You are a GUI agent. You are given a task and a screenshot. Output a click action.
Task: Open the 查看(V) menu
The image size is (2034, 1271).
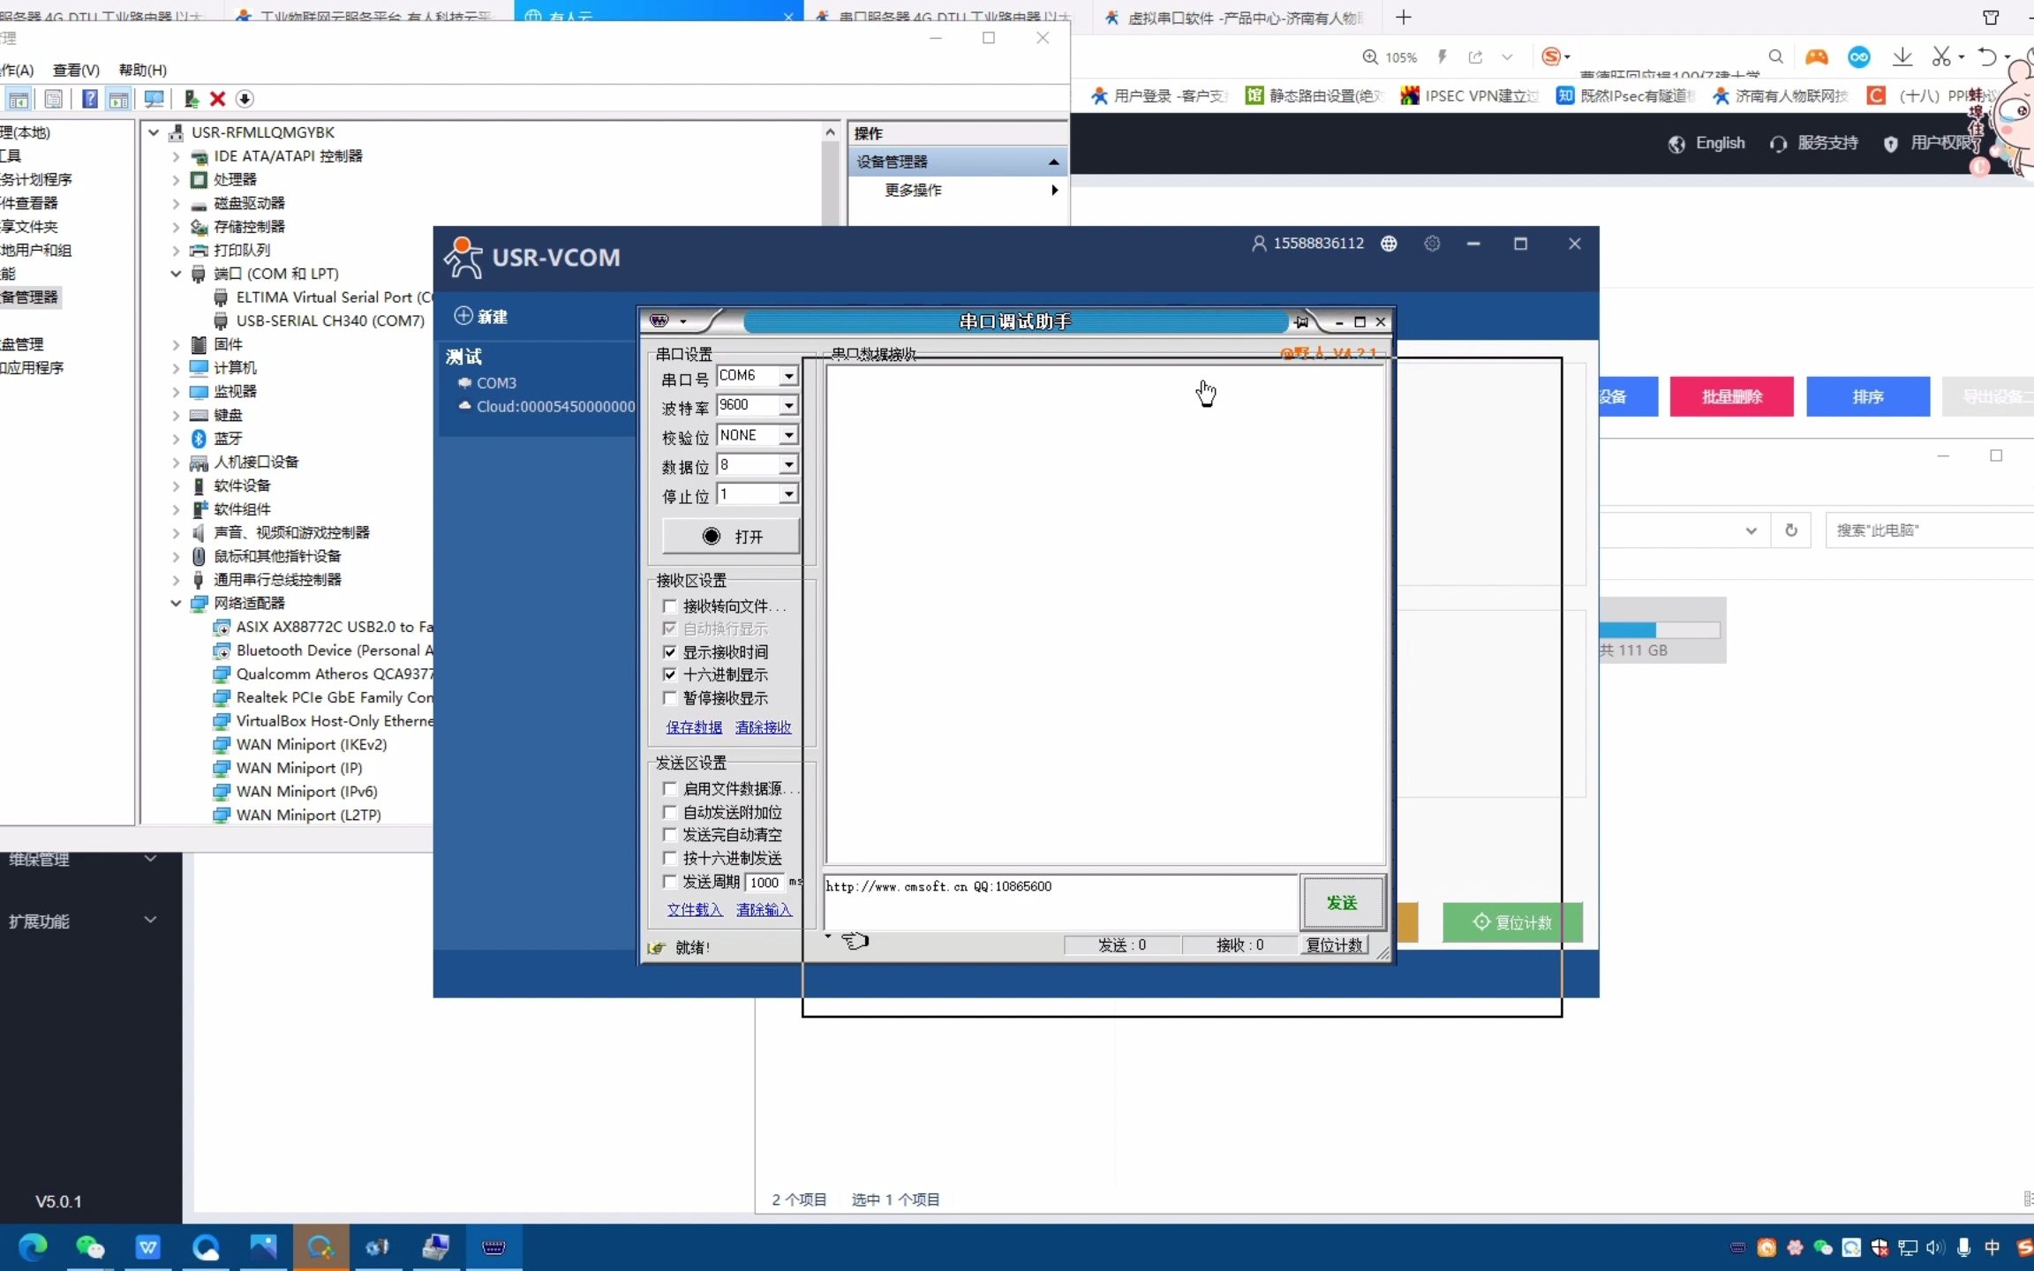point(76,70)
